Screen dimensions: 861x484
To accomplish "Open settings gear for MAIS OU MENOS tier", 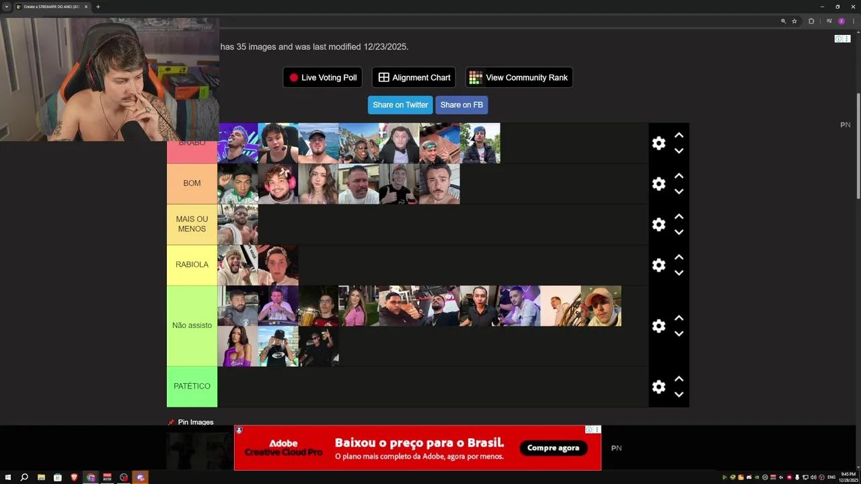I will [x=659, y=225].
